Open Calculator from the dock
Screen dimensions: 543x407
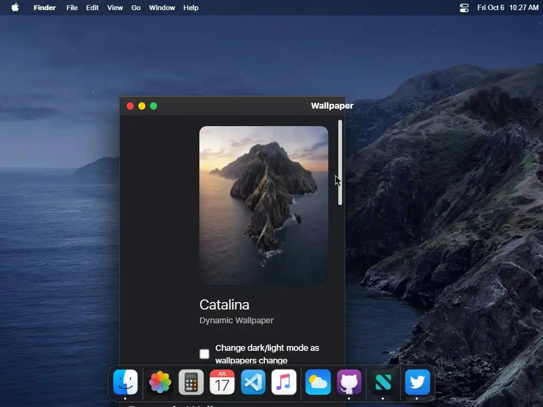191,382
